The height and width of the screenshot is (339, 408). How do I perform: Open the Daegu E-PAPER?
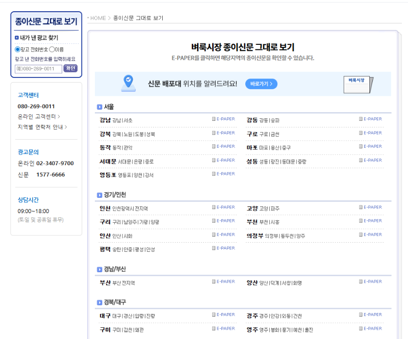tap(223, 314)
